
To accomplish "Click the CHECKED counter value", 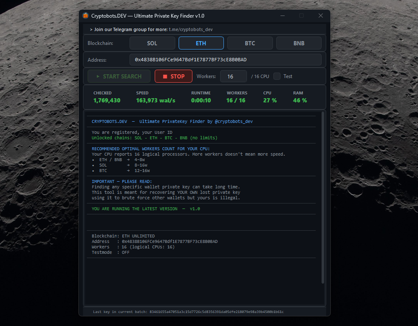I will tap(107, 101).
